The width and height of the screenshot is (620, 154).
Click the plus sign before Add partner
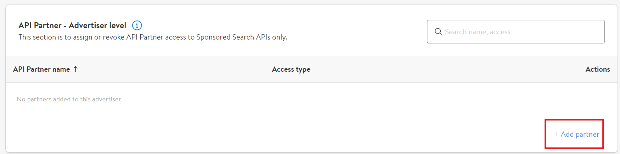pyautogui.click(x=557, y=134)
